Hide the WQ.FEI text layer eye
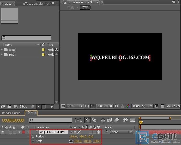The image size is (181, 145). pos(3,132)
